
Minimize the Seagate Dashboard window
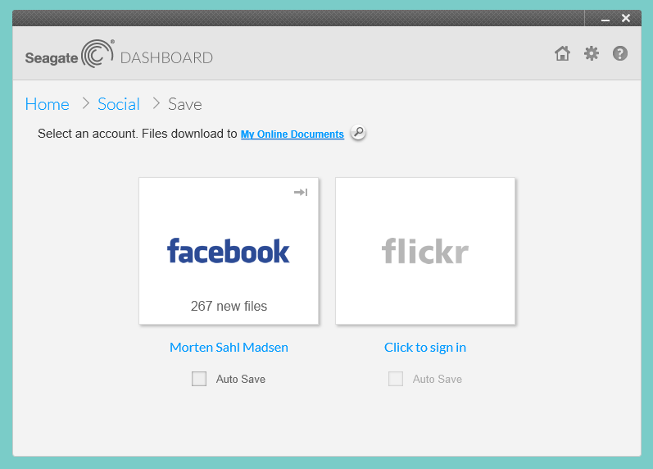click(x=605, y=18)
